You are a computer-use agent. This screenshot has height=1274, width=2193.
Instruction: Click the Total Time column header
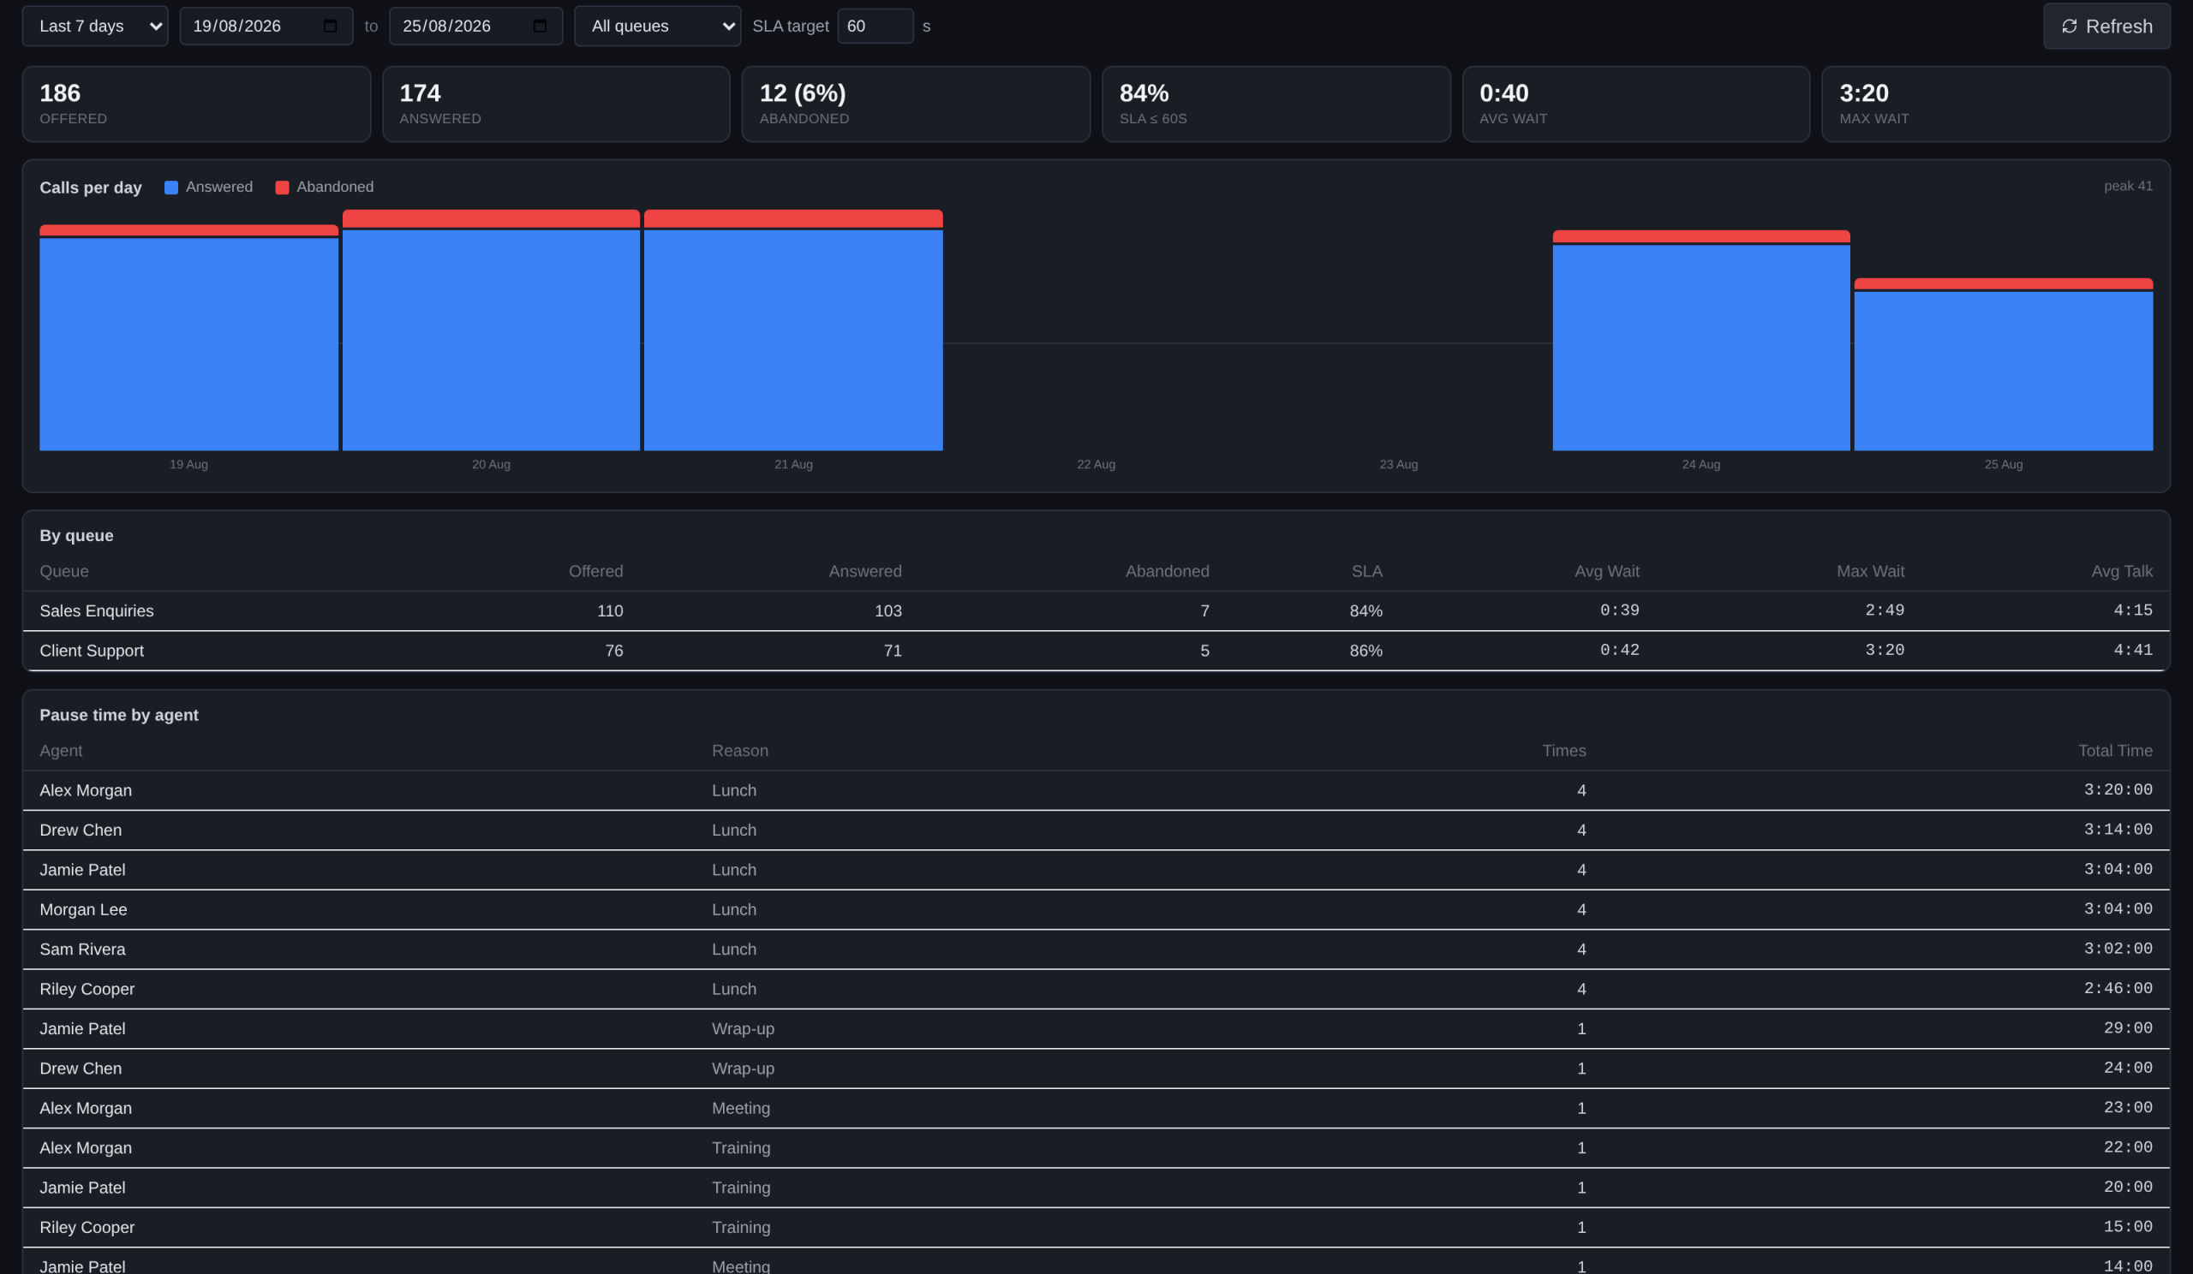2115,751
